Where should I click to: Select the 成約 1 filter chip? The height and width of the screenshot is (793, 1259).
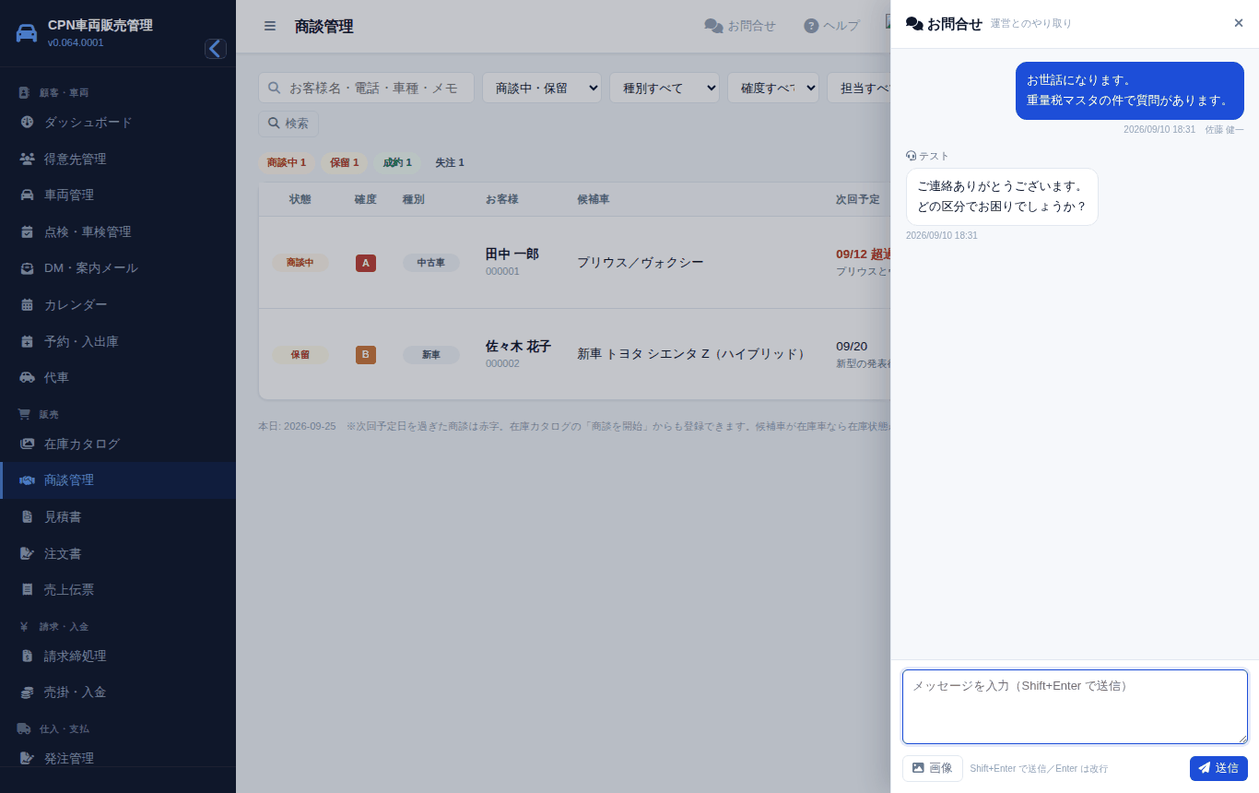tap(397, 162)
